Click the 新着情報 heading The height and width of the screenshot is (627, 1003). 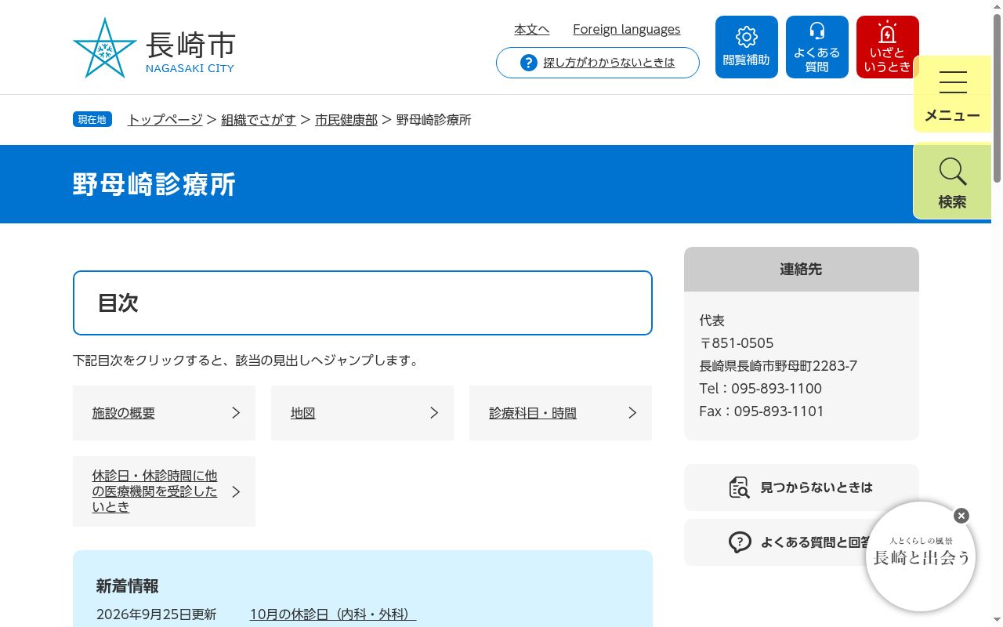128,586
